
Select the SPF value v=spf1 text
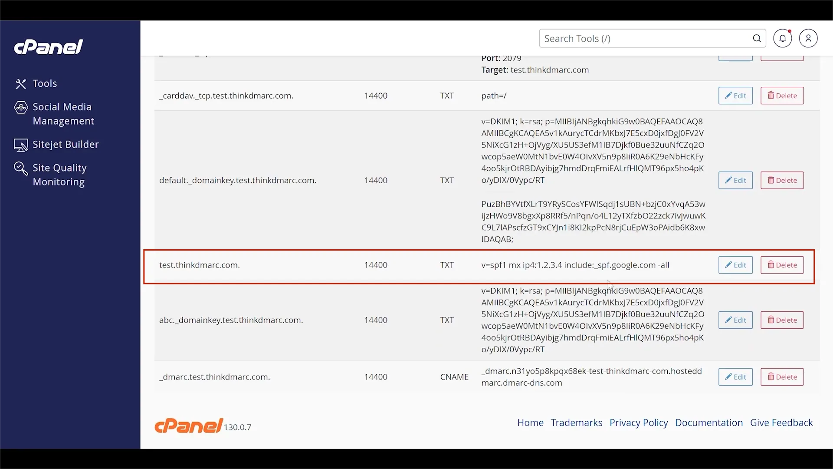[x=575, y=265]
